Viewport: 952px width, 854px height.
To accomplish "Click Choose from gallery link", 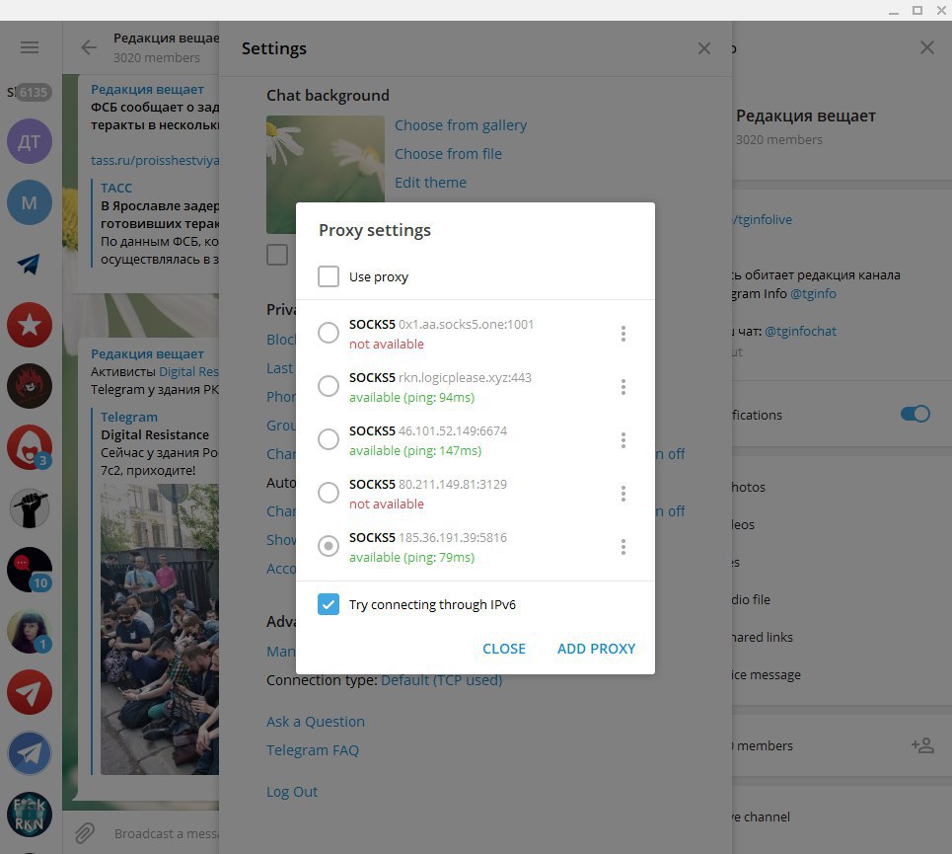I will (461, 125).
